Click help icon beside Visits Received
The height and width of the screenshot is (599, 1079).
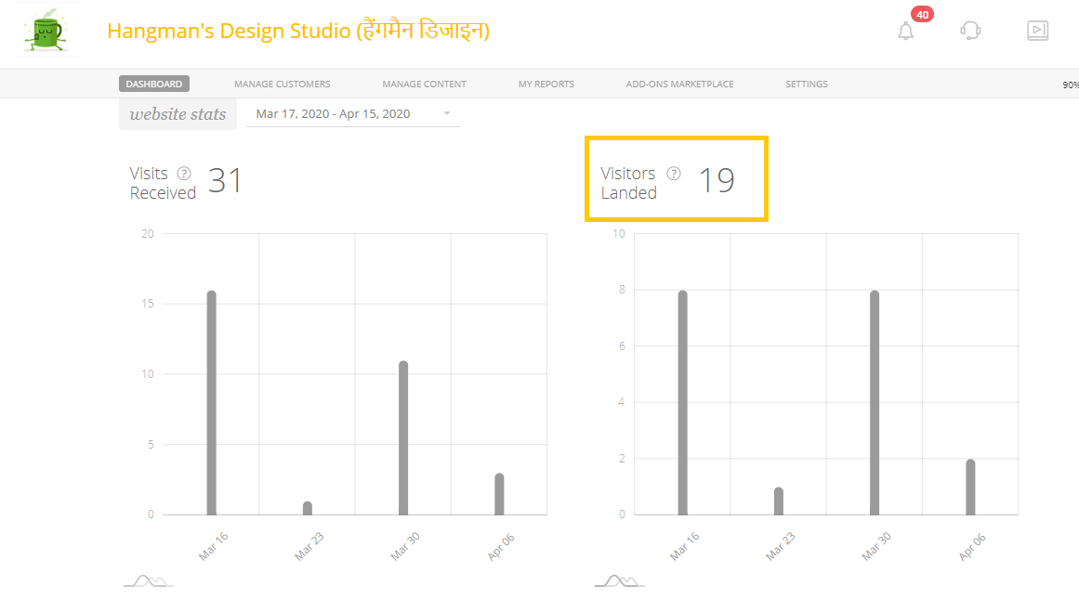pos(184,174)
